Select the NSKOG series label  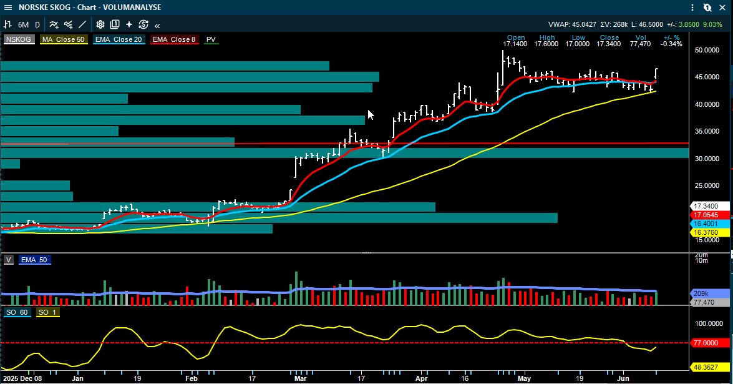point(19,40)
